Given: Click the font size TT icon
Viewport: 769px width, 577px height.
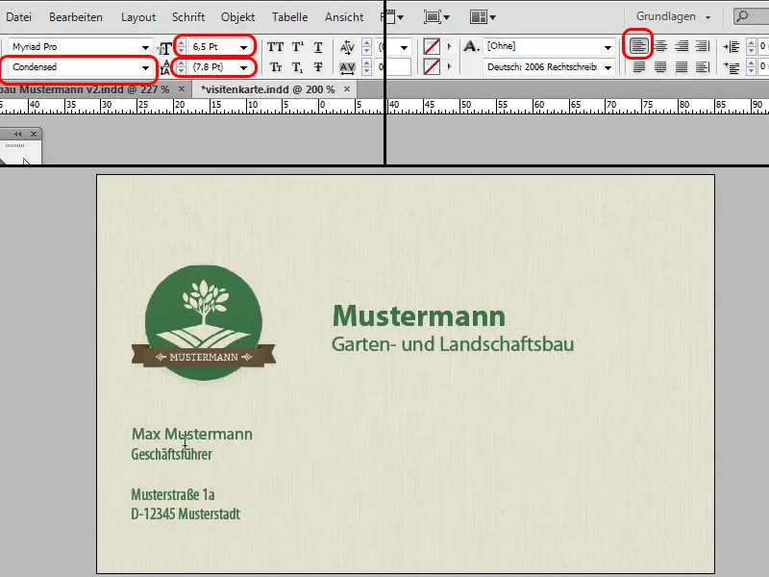Looking at the screenshot, I should click(164, 48).
